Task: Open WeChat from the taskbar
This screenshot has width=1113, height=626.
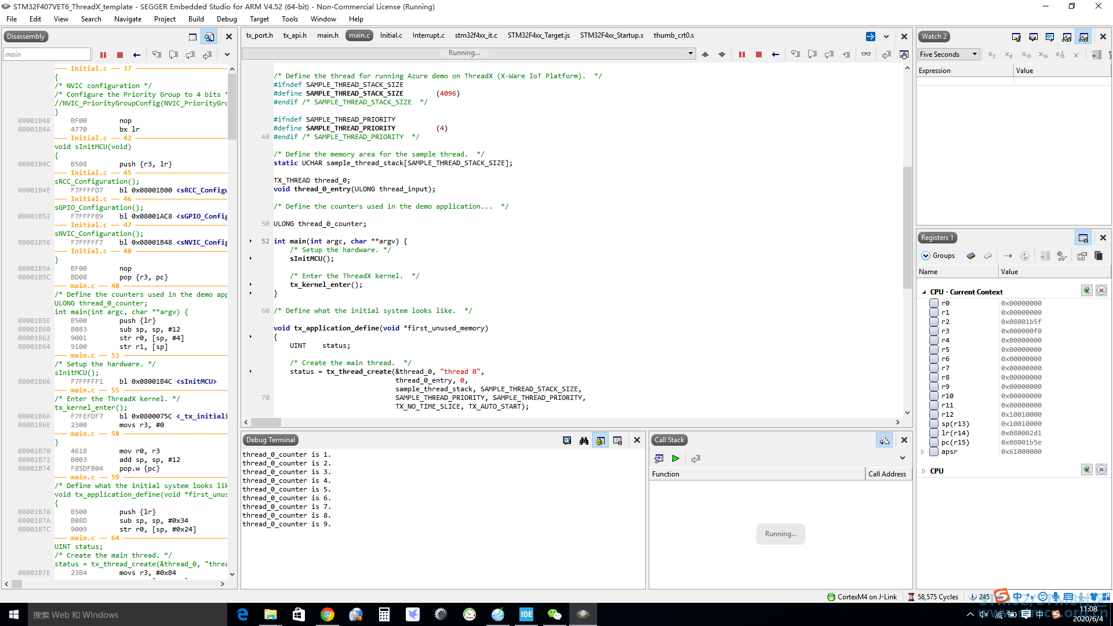Action: pyautogui.click(x=554, y=614)
